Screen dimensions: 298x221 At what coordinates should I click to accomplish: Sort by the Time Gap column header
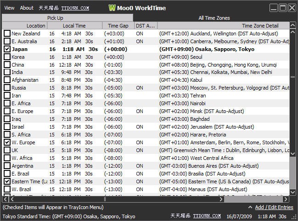[x=118, y=26]
